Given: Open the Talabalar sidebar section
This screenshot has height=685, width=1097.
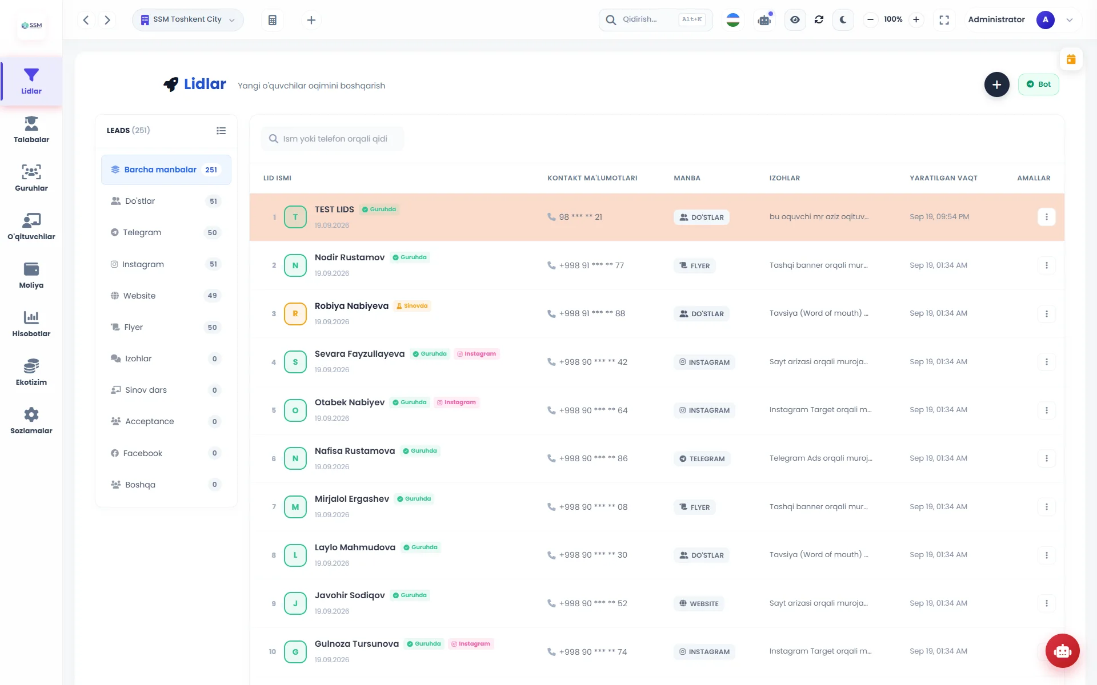Looking at the screenshot, I should click(31, 130).
